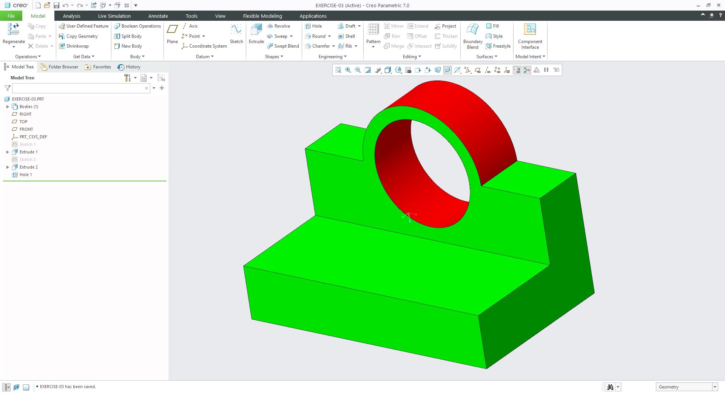Click the Save icon in quick access toolbar
The height and width of the screenshot is (393, 725).
[56, 5]
